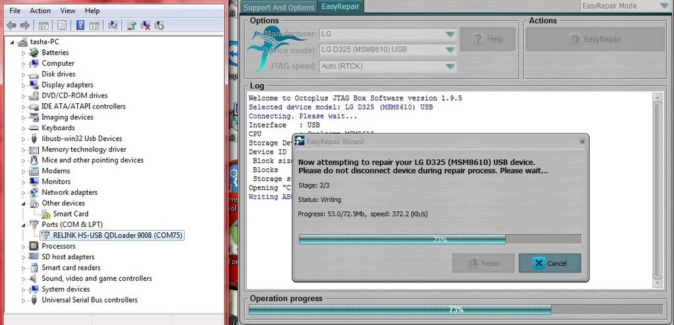The image size is (674, 325).
Task: Expand the IDE ATA/ATAPI controllers node
Action: (24, 107)
